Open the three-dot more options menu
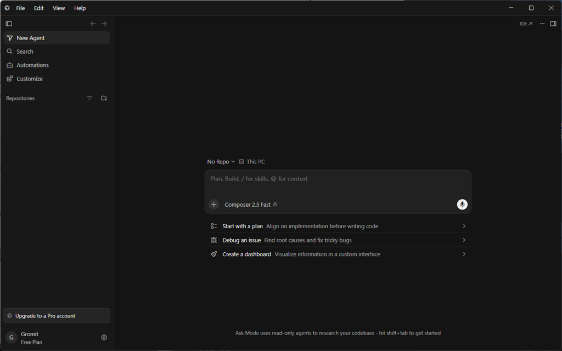Viewport: 562px width, 351px height. [x=542, y=24]
